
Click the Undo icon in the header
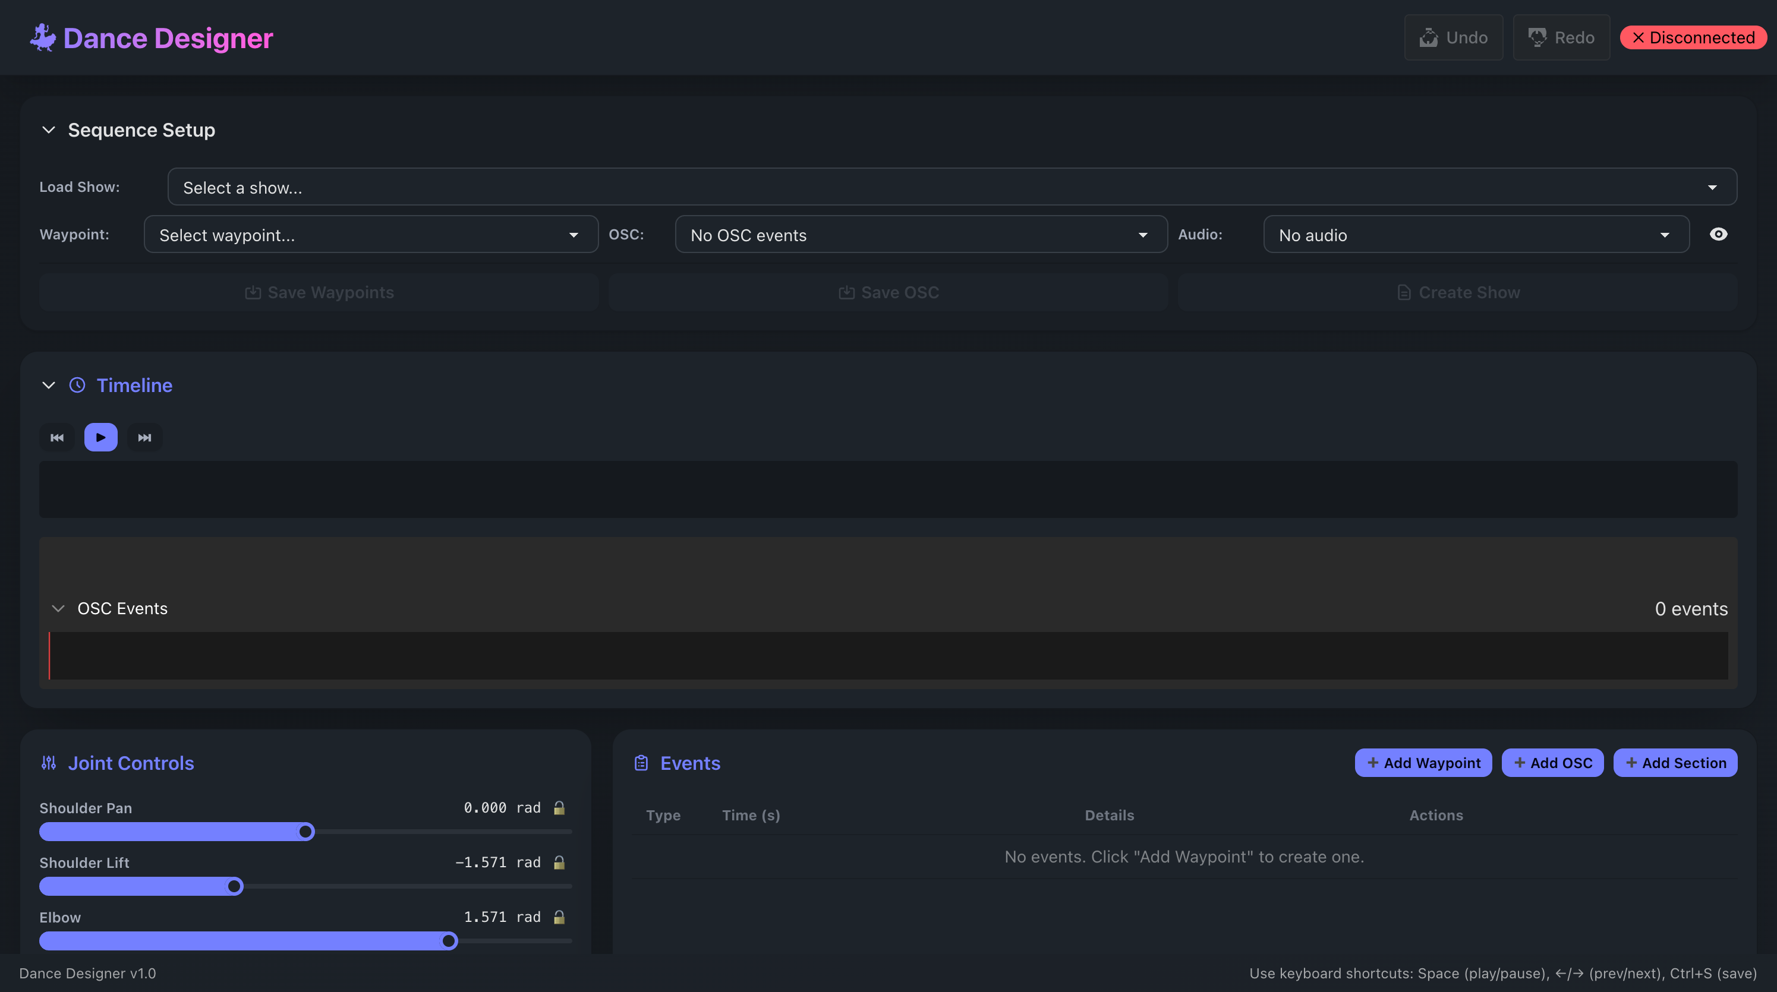tap(1430, 37)
